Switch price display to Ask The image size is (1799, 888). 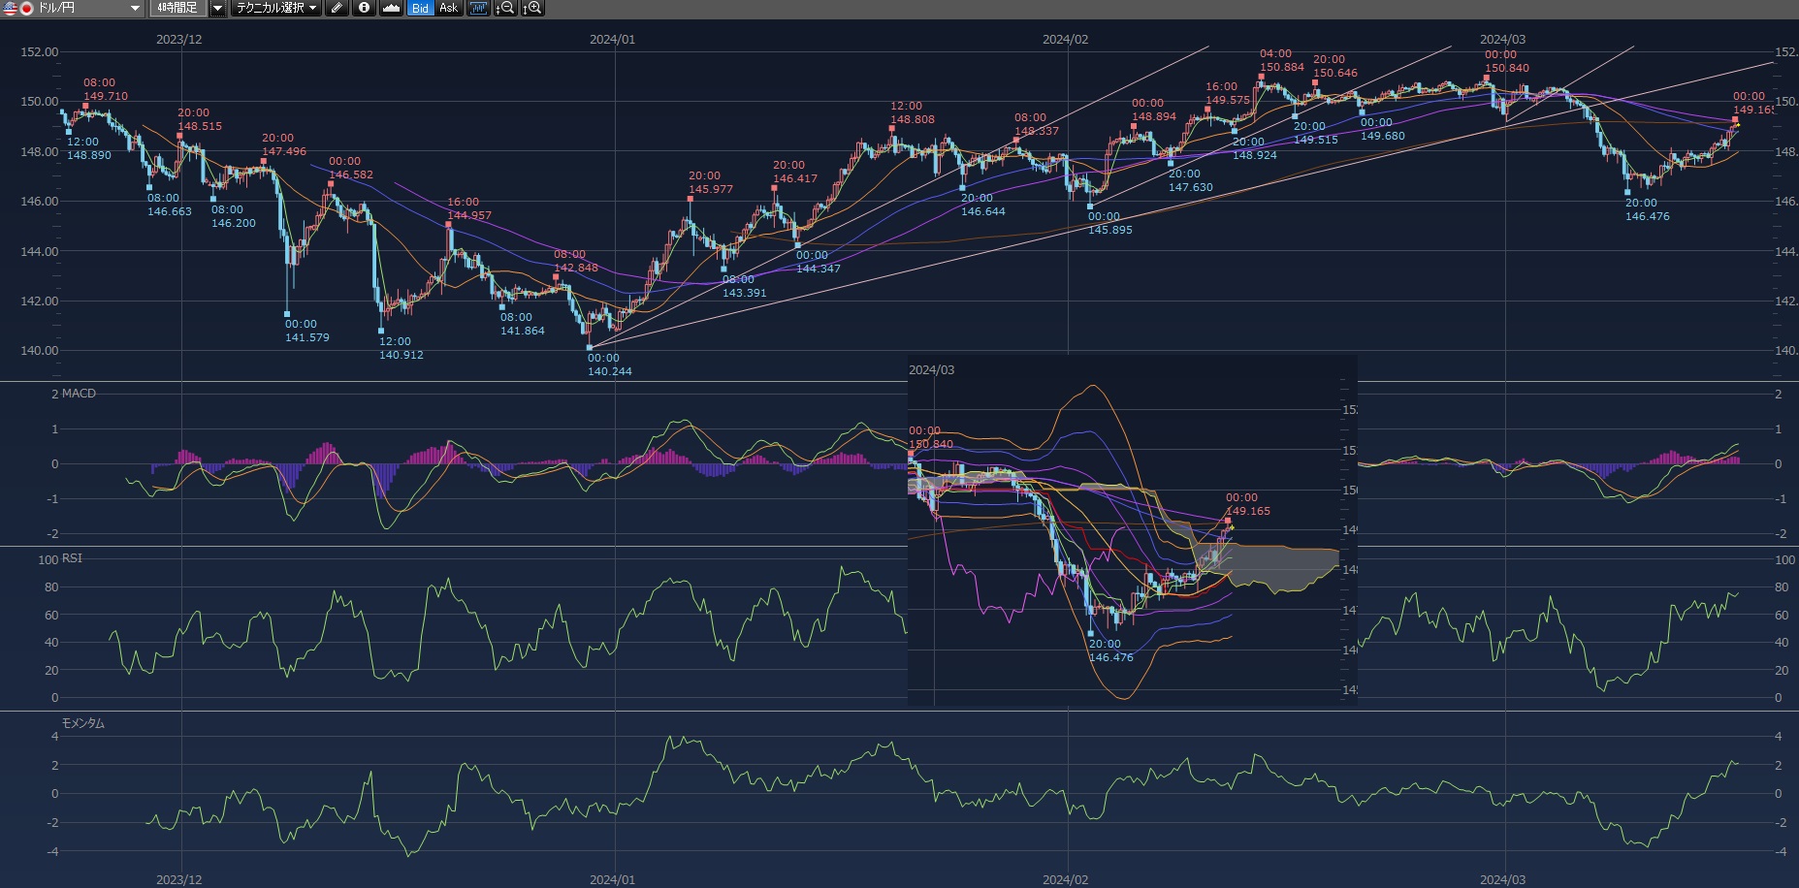(448, 8)
